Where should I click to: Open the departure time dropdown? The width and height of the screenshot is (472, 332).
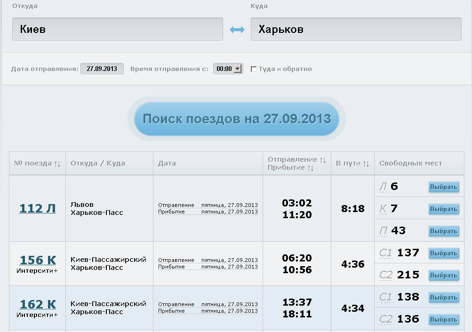(237, 69)
